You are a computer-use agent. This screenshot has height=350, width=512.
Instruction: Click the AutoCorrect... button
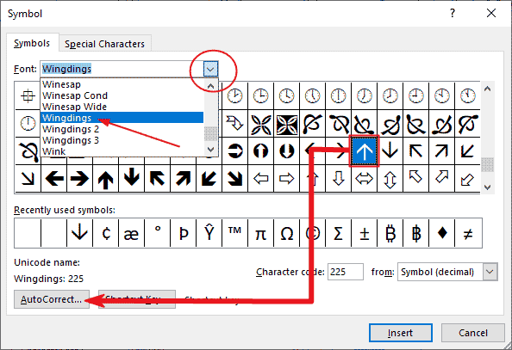tap(52, 299)
